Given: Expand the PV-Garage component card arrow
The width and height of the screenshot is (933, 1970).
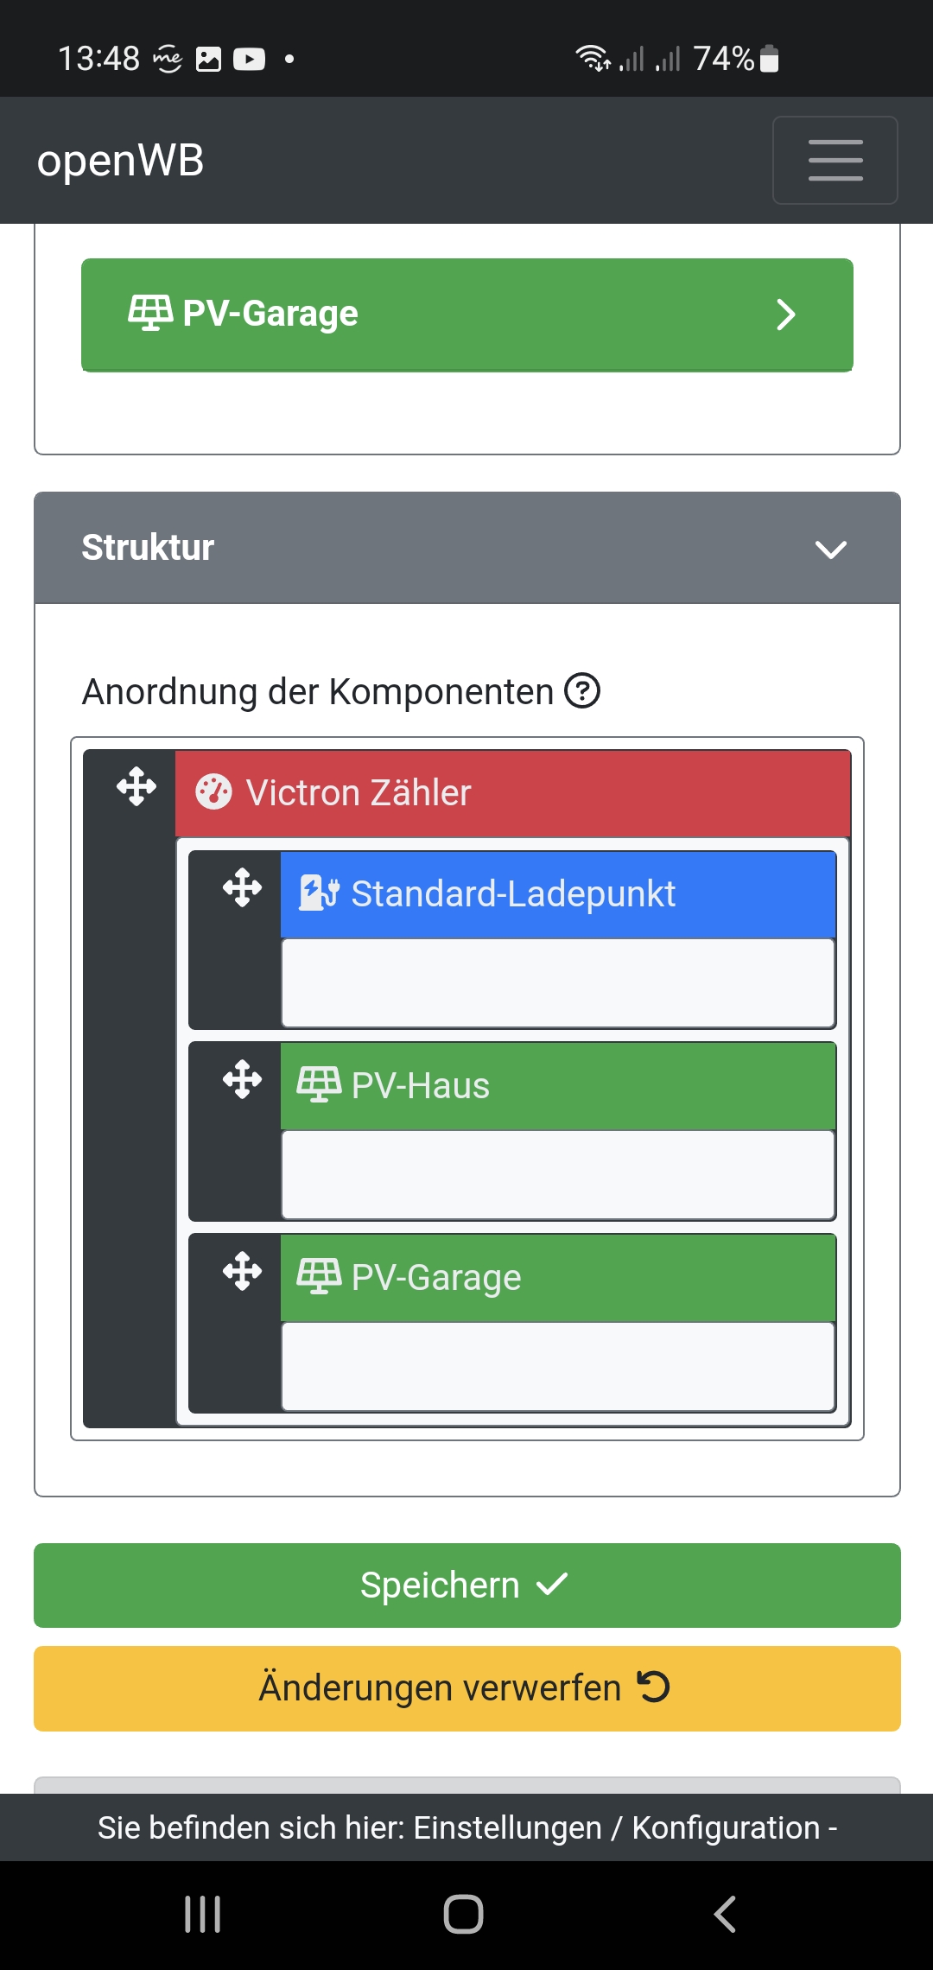Looking at the screenshot, I should [785, 315].
